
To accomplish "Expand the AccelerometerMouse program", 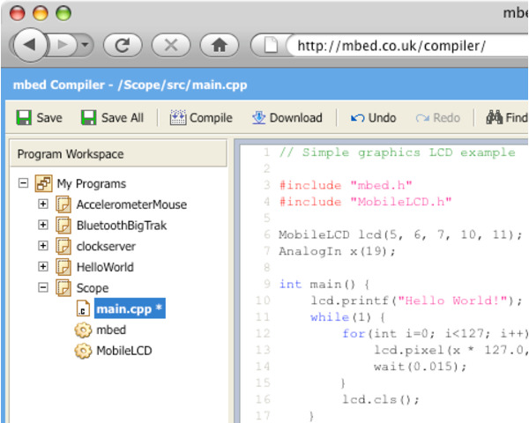I will 42,204.
